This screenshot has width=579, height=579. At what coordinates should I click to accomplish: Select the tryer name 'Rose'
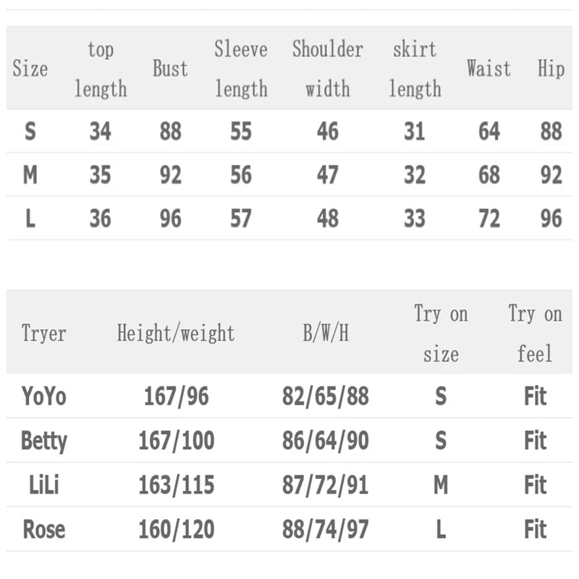click(x=43, y=529)
